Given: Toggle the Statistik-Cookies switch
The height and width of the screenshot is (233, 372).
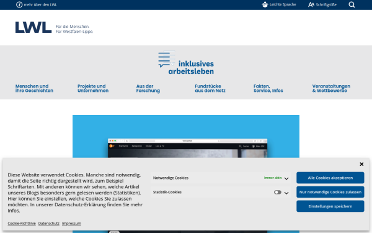Looking at the screenshot, I should (278, 192).
